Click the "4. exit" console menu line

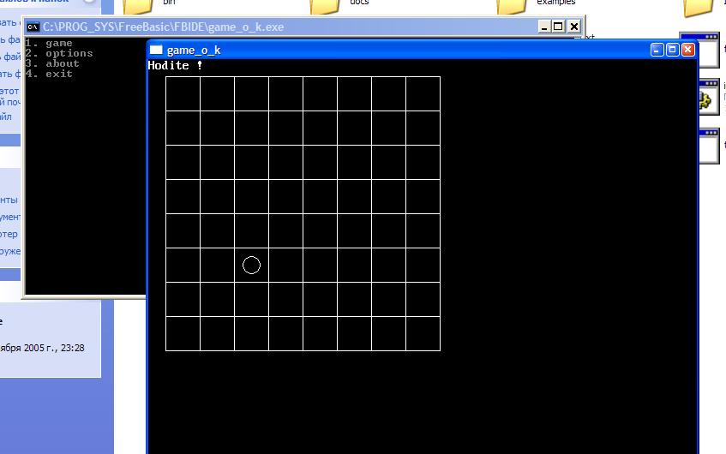click(x=49, y=74)
